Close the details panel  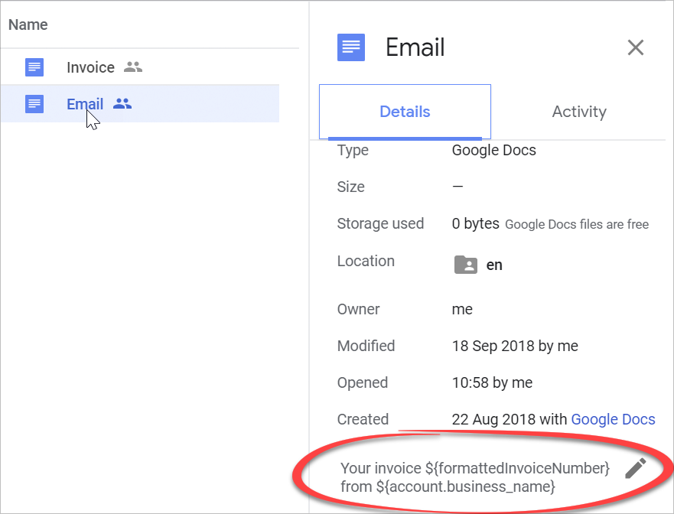635,47
